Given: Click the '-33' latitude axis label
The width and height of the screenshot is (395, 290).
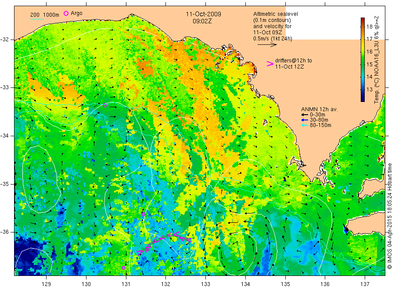Looking at the screenshot, I should (x=4, y=87).
